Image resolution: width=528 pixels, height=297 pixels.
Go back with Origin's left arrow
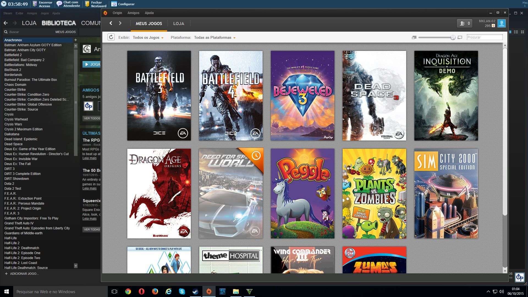pos(111,23)
